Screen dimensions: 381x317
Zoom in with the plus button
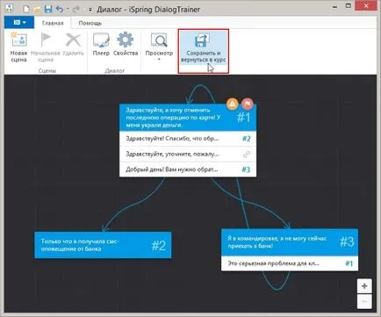point(364,286)
